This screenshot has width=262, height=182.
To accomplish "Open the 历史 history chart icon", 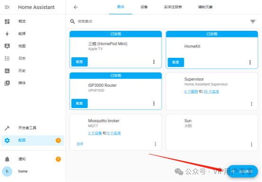I will [x=7, y=71].
